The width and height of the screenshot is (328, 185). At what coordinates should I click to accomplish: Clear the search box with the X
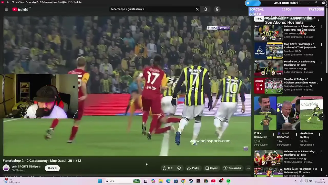pyautogui.click(x=197, y=9)
